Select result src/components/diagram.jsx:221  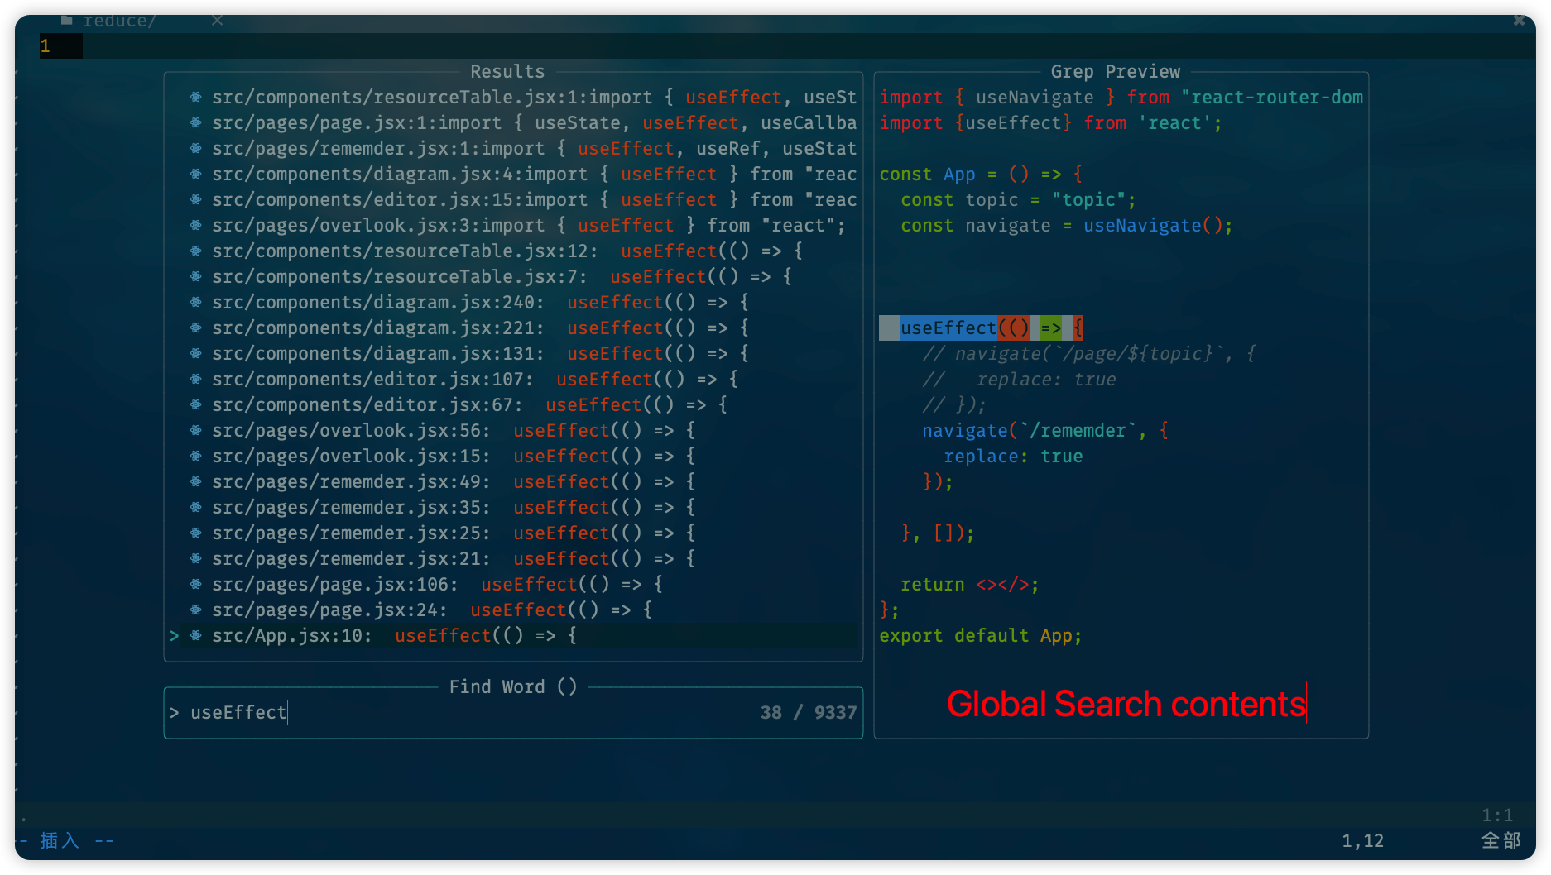(x=513, y=328)
